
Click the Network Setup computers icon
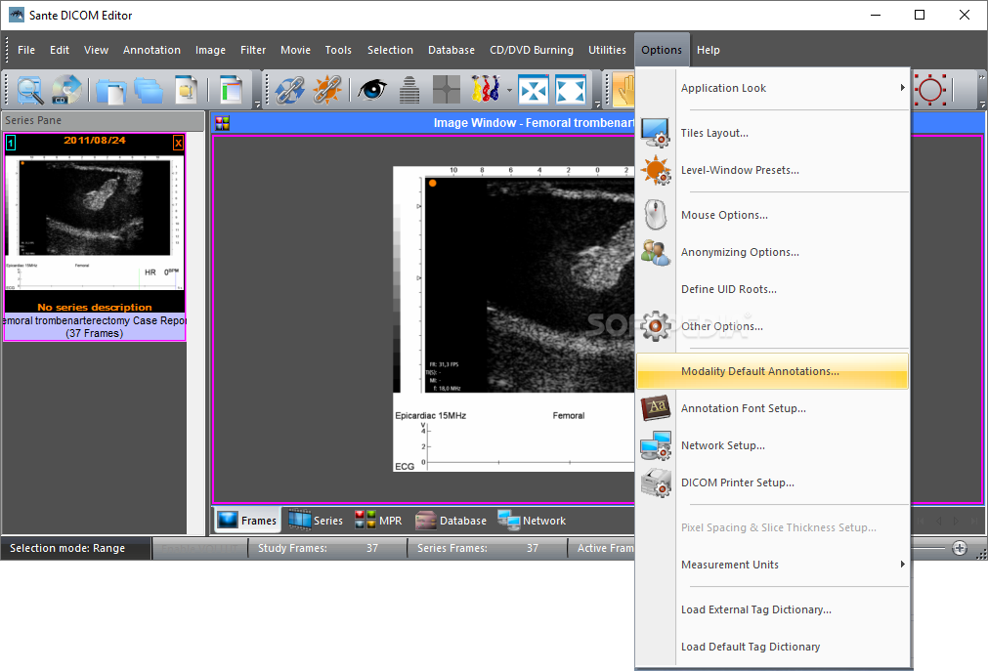click(656, 445)
